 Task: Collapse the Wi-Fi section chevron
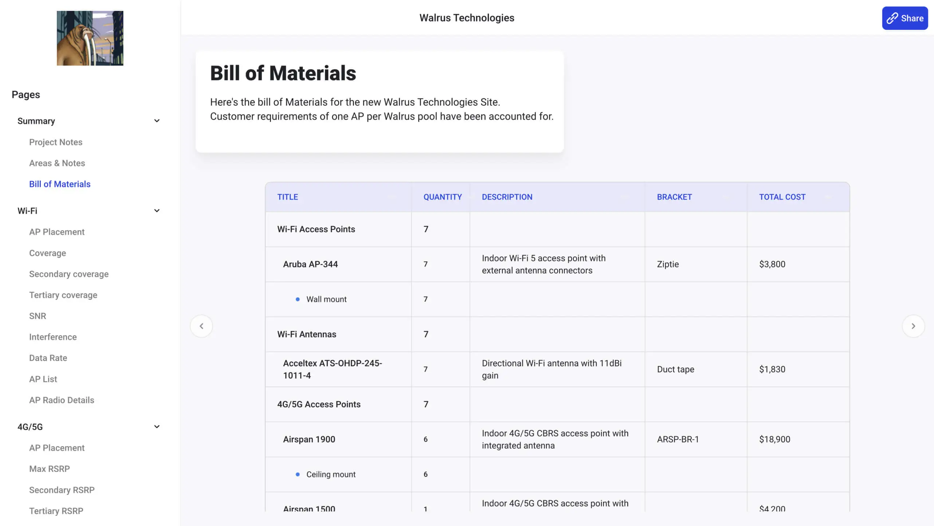[x=157, y=211]
